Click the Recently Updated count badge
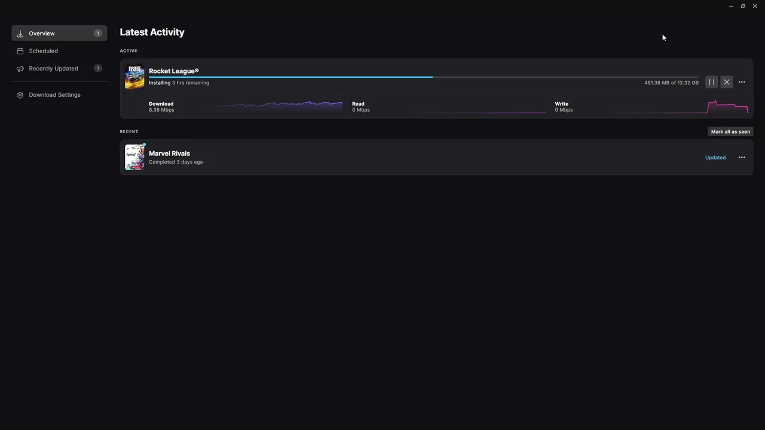This screenshot has width=765, height=430. tap(97, 68)
